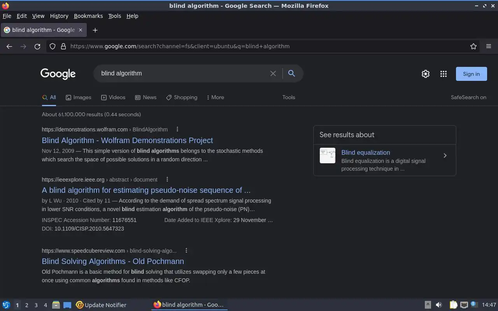Open the Edit menu
The image size is (498, 311).
[22, 16]
